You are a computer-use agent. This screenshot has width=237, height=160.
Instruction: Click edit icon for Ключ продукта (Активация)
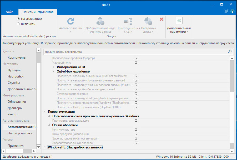pyautogui.click(x=136, y=134)
